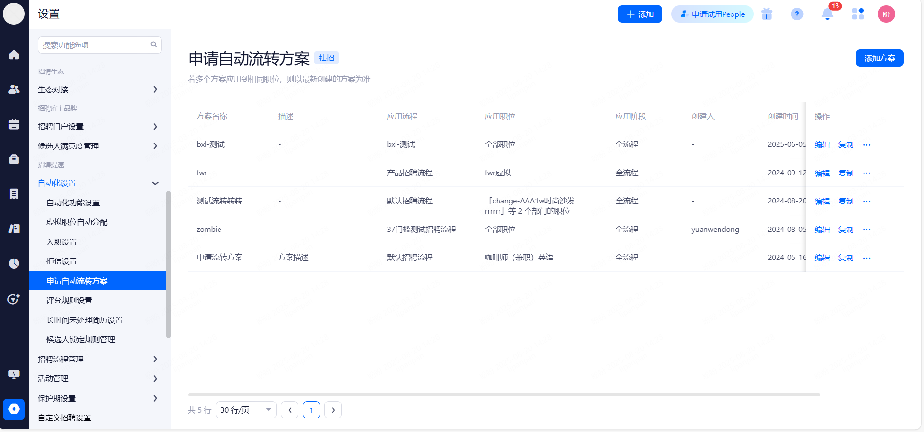Open 虚拟职位自动分配 menu item
924x432 pixels.
click(x=77, y=222)
